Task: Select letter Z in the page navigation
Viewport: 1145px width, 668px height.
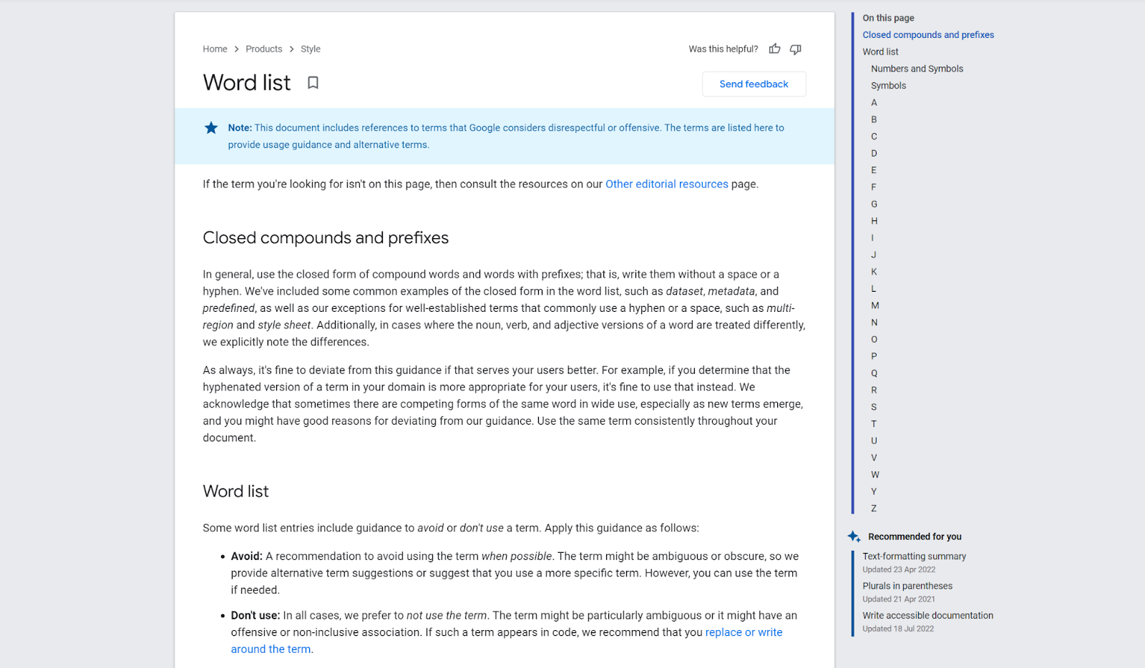Action: click(x=873, y=508)
